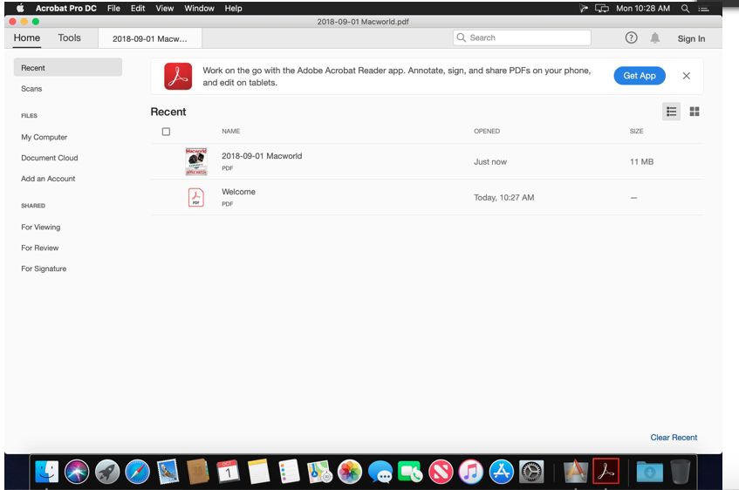Click the Clear Recent link
Screen dimensions: 739x490
(x=674, y=437)
